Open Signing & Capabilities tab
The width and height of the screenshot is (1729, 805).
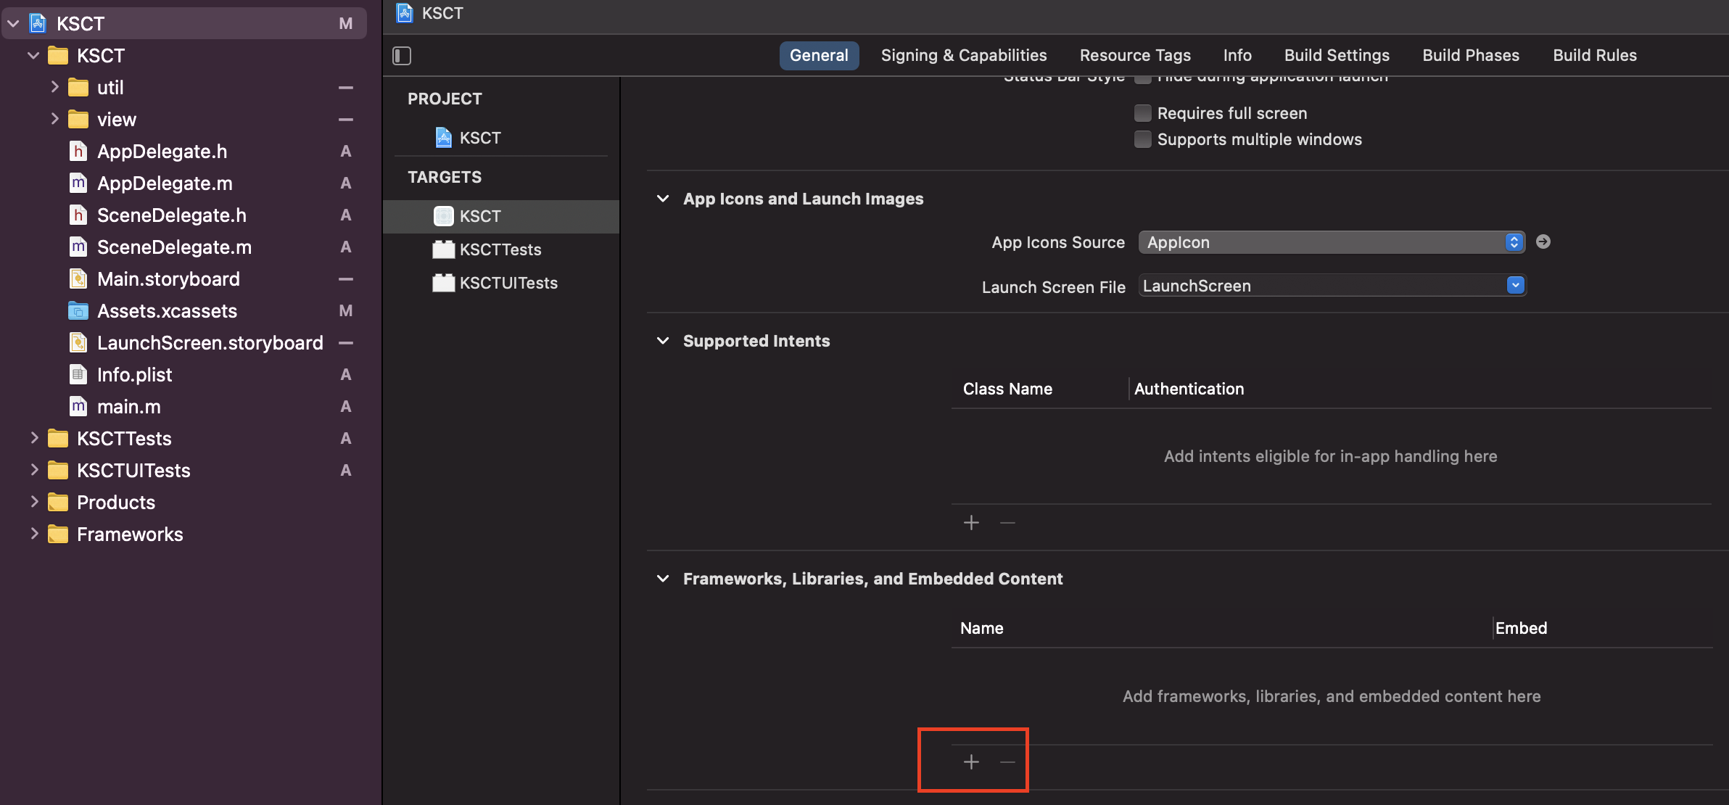click(963, 56)
